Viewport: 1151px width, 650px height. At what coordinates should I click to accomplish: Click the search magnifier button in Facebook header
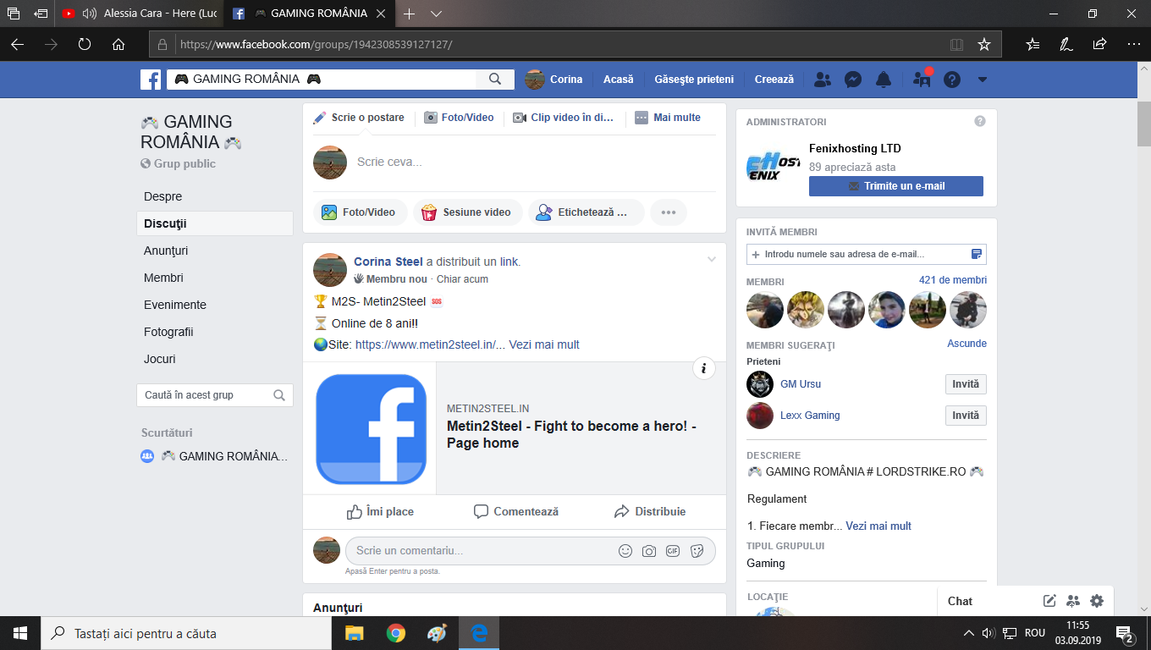(x=495, y=80)
